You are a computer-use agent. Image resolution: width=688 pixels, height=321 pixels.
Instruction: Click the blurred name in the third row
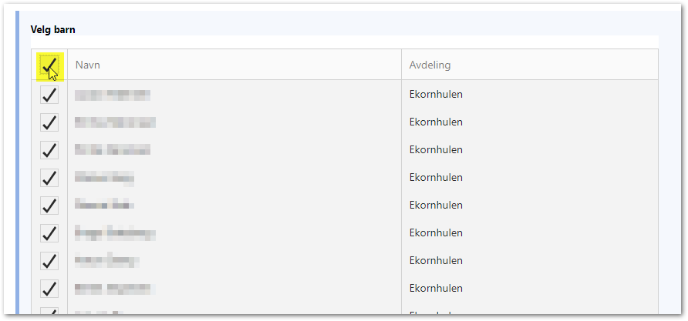113,150
